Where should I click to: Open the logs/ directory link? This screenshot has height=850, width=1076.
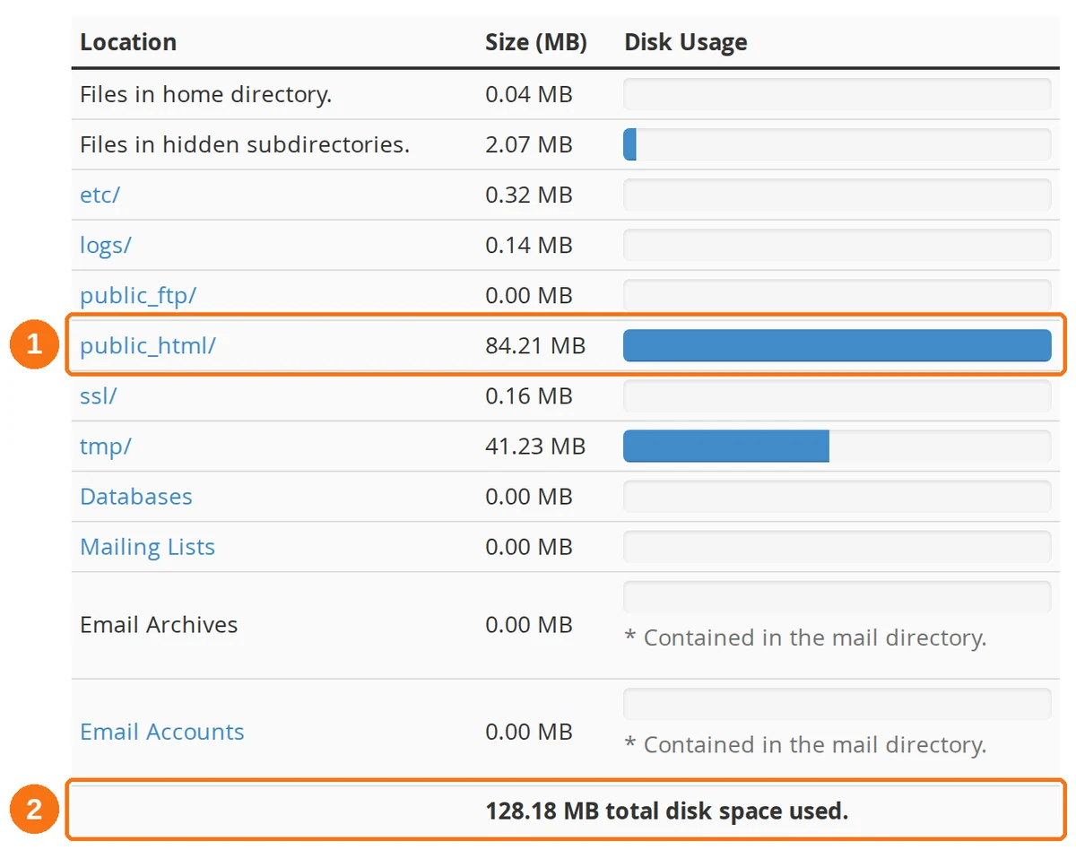105,245
